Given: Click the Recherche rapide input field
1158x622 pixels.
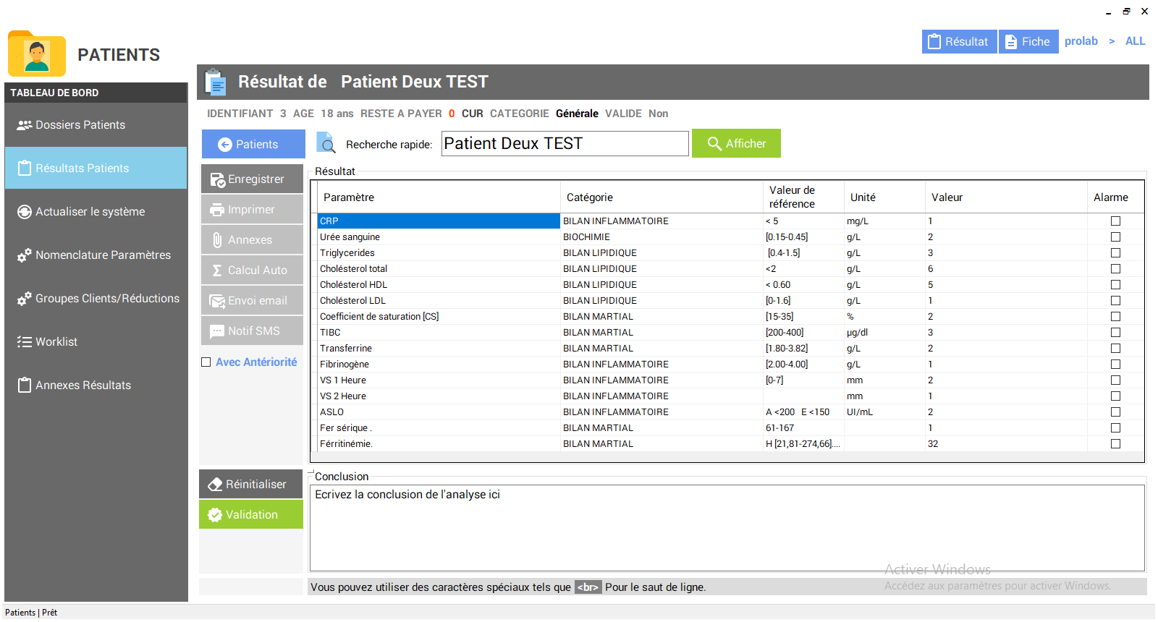Looking at the screenshot, I should click(x=565, y=144).
